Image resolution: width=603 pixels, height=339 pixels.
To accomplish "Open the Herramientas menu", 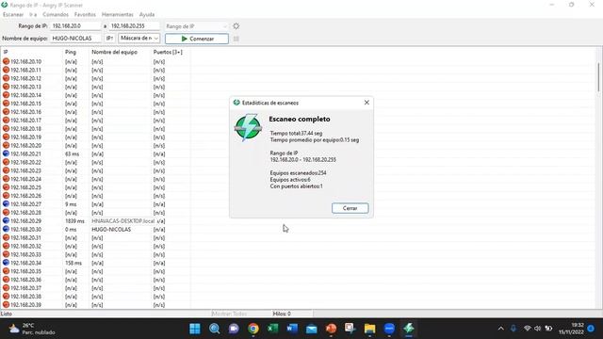I will 117,14.
